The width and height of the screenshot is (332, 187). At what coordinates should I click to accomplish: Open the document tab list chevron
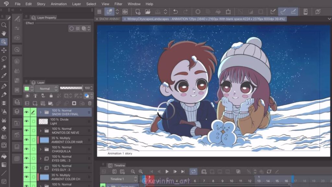[329, 19]
